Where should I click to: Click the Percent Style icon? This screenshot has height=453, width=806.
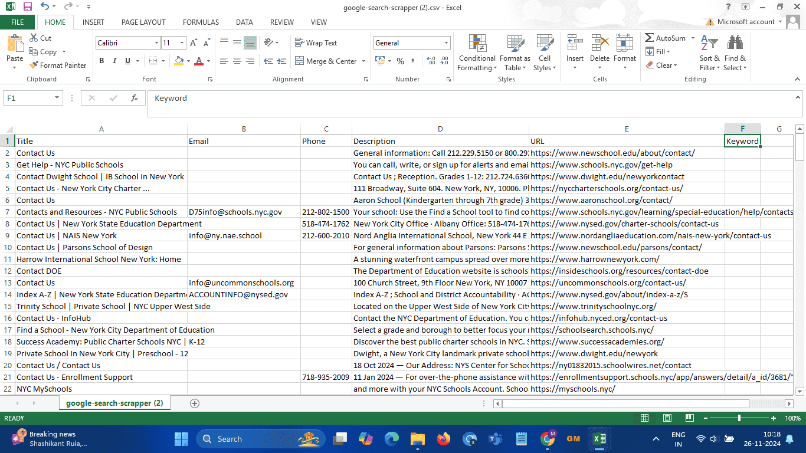[399, 60]
